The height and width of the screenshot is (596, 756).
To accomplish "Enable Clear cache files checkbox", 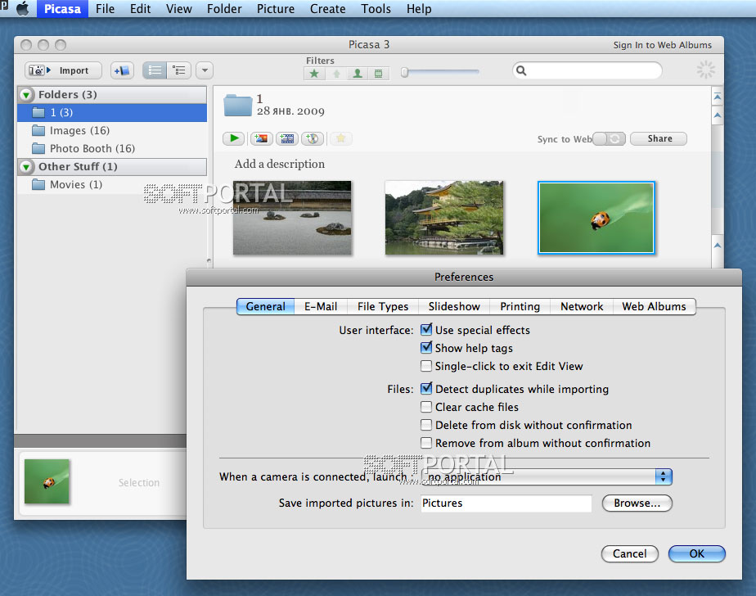I will tap(426, 407).
